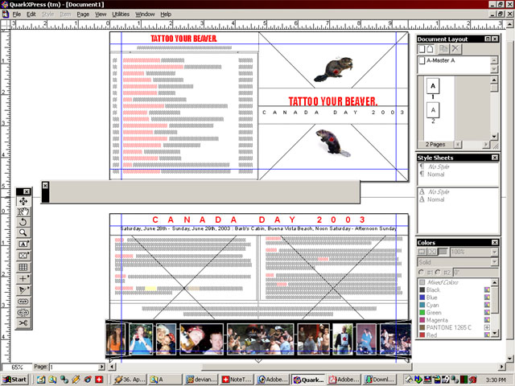Select the Zoom magnifier tool
The width and height of the screenshot is (515, 386).
pos(23,232)
